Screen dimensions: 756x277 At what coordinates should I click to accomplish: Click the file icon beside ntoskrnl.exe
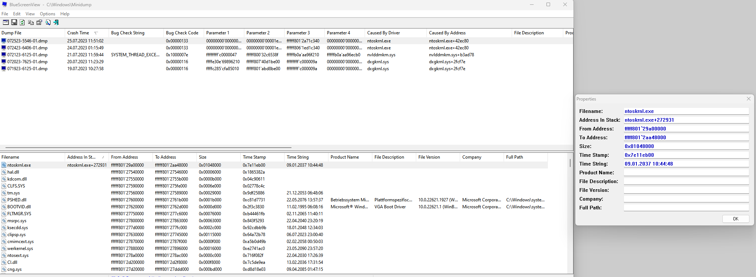coord(4,165)
